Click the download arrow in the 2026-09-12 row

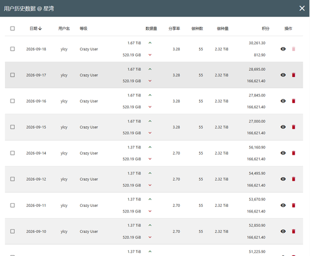tap(150, 185)
